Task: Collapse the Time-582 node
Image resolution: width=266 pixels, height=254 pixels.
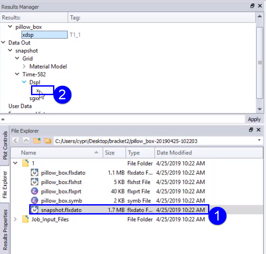Action: (17, 74)
